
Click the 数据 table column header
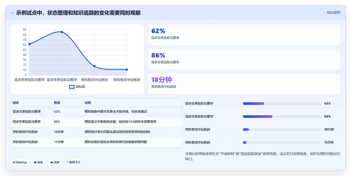57,103
